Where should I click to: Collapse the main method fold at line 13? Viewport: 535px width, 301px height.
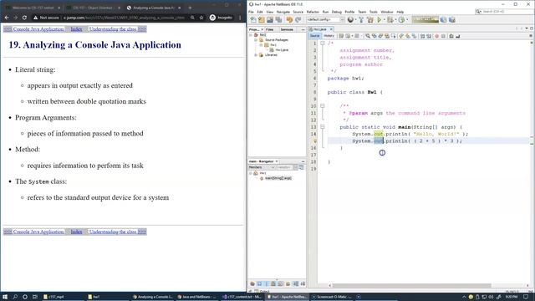pyautogui.click(x=323, y=126)
